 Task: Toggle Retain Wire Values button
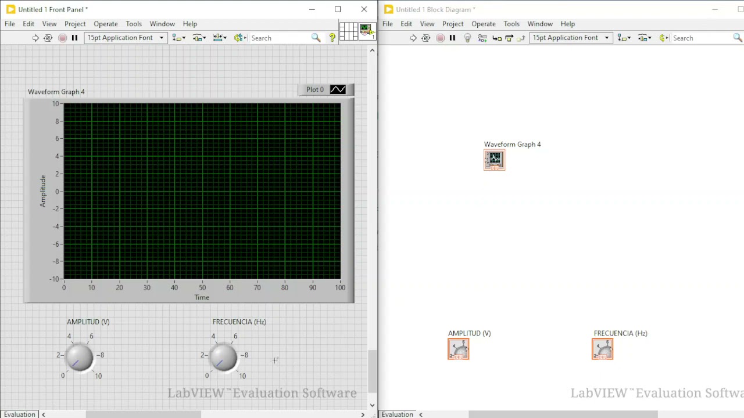[482, 38]
